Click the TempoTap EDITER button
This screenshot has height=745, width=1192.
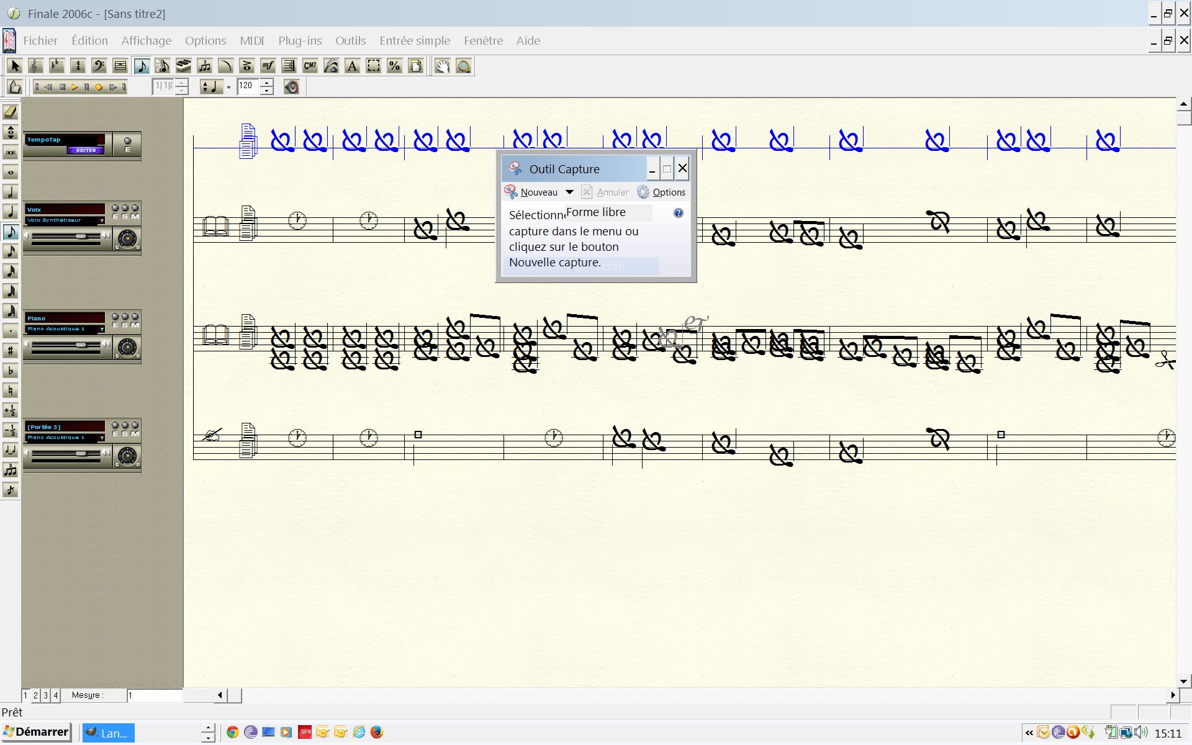pyautogui.click(x=86, y=150)
